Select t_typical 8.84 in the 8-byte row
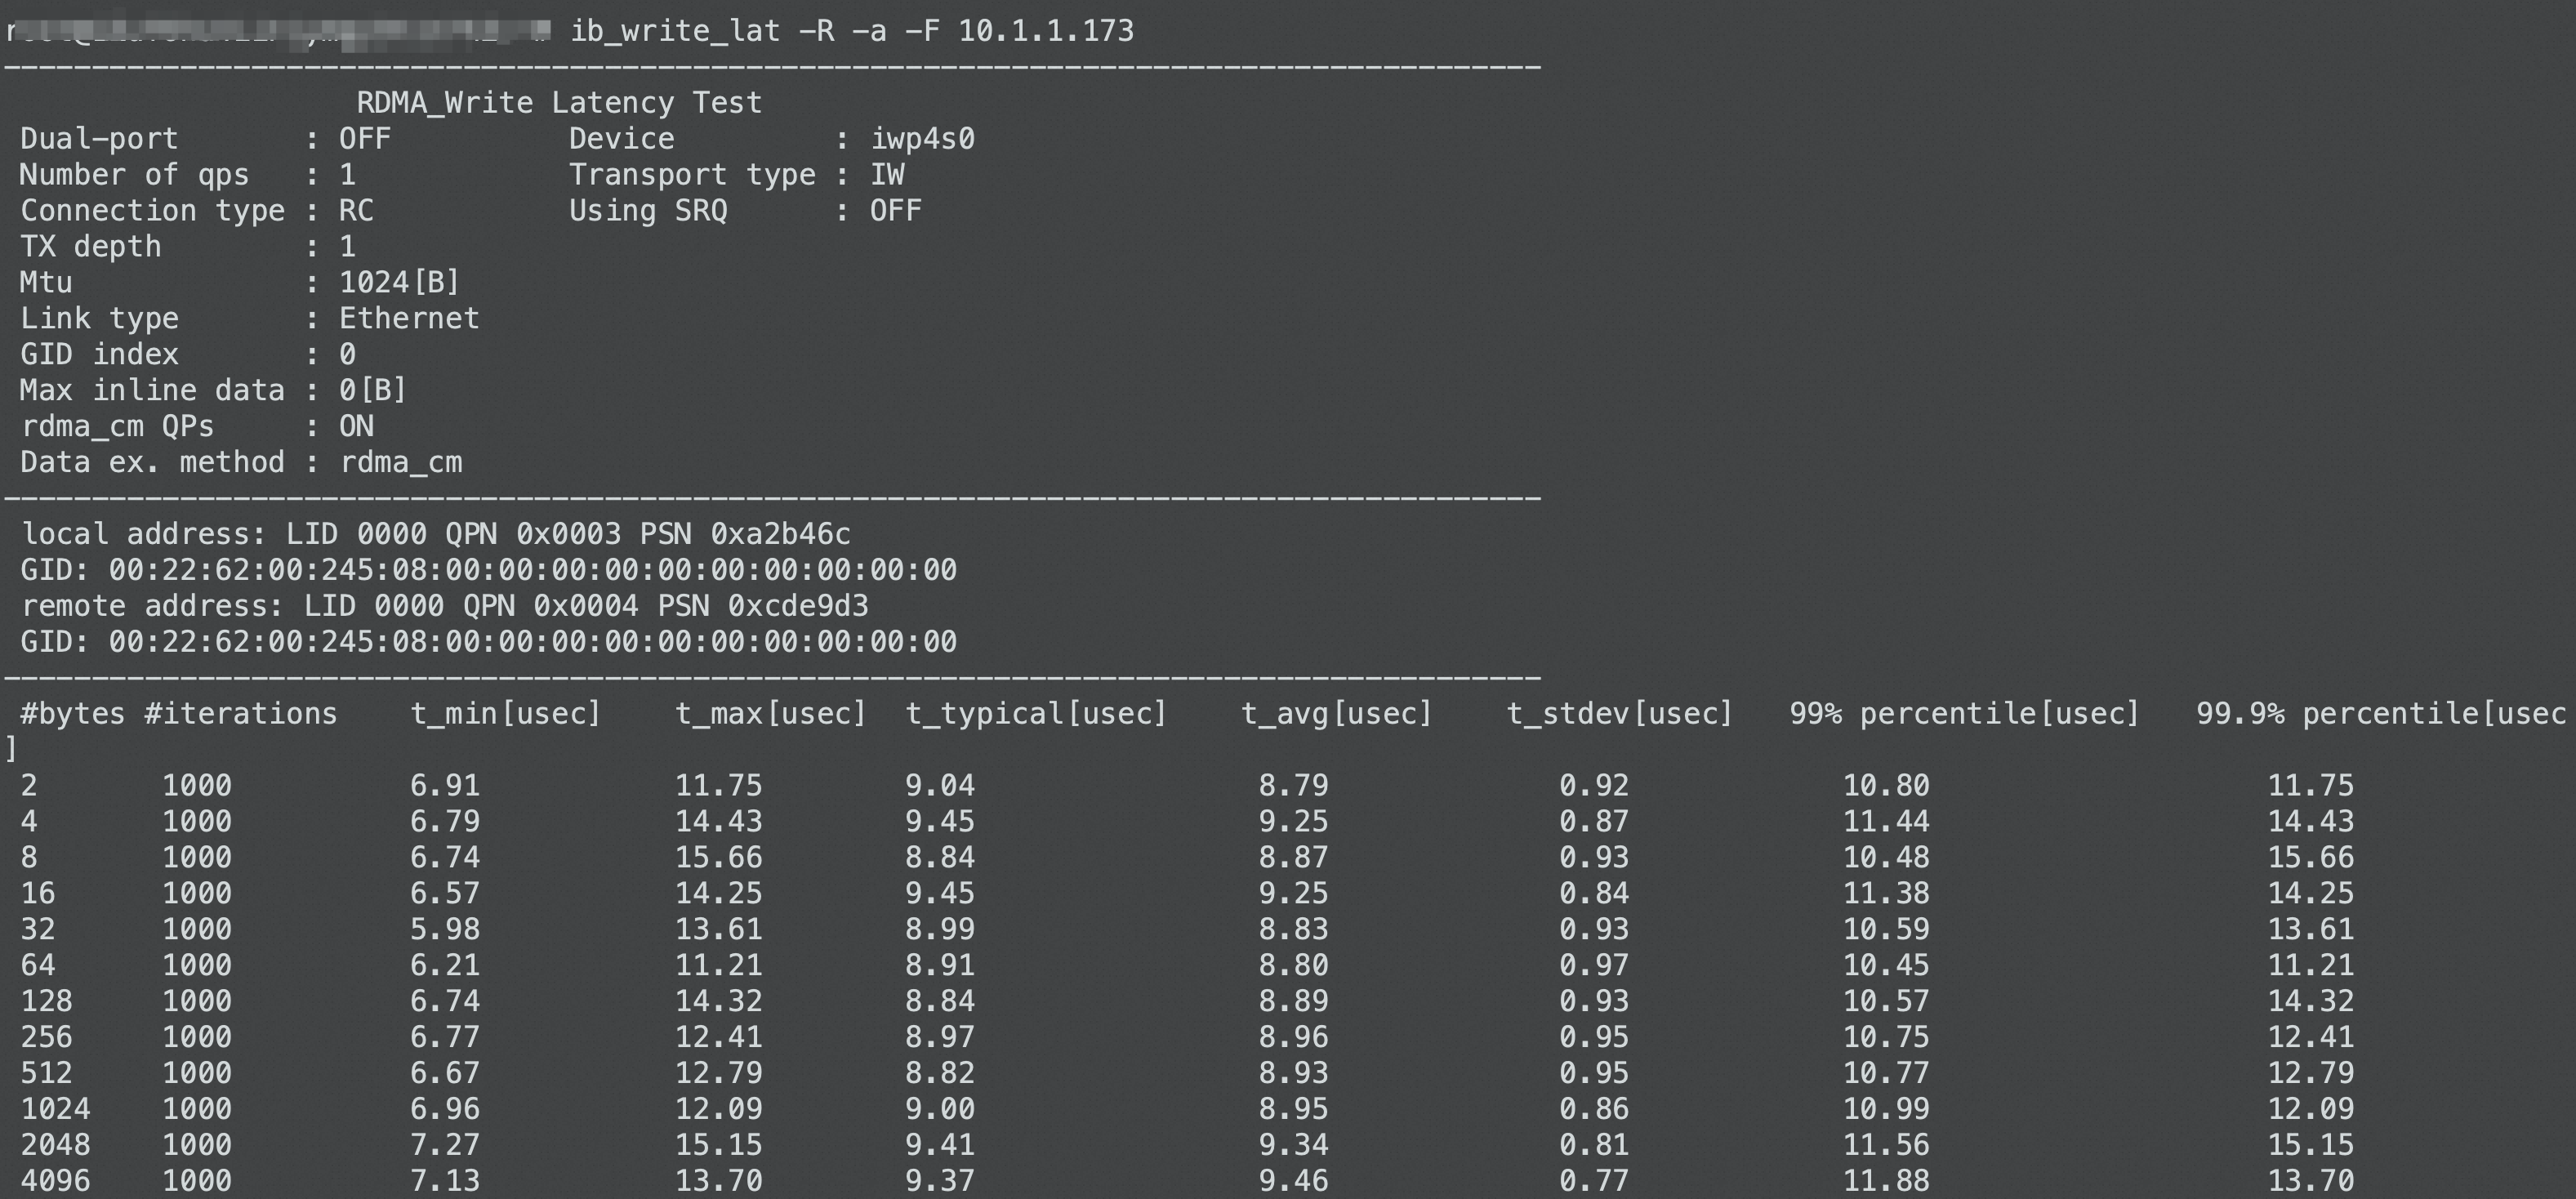The height and width of the screenshot is (1199, 2576). (940, 858)
